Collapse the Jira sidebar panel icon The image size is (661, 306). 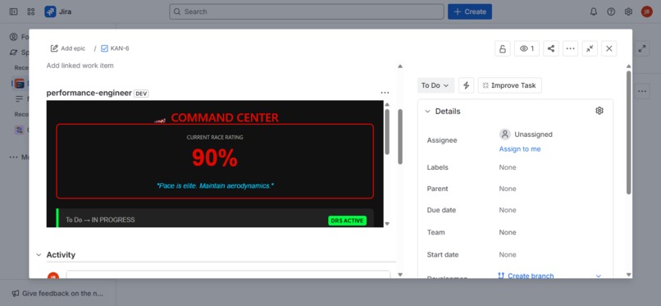click(x=13, y=11)
